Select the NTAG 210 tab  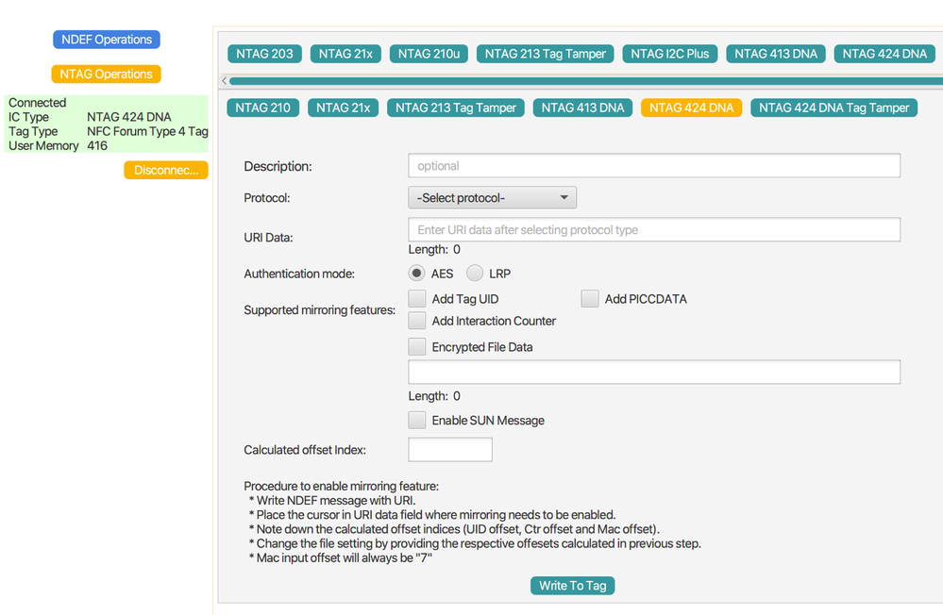262,108
